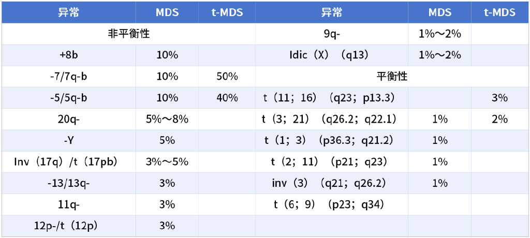
Task: Select the 50% t-MDS value cell
Action: [x=227, y=77]
